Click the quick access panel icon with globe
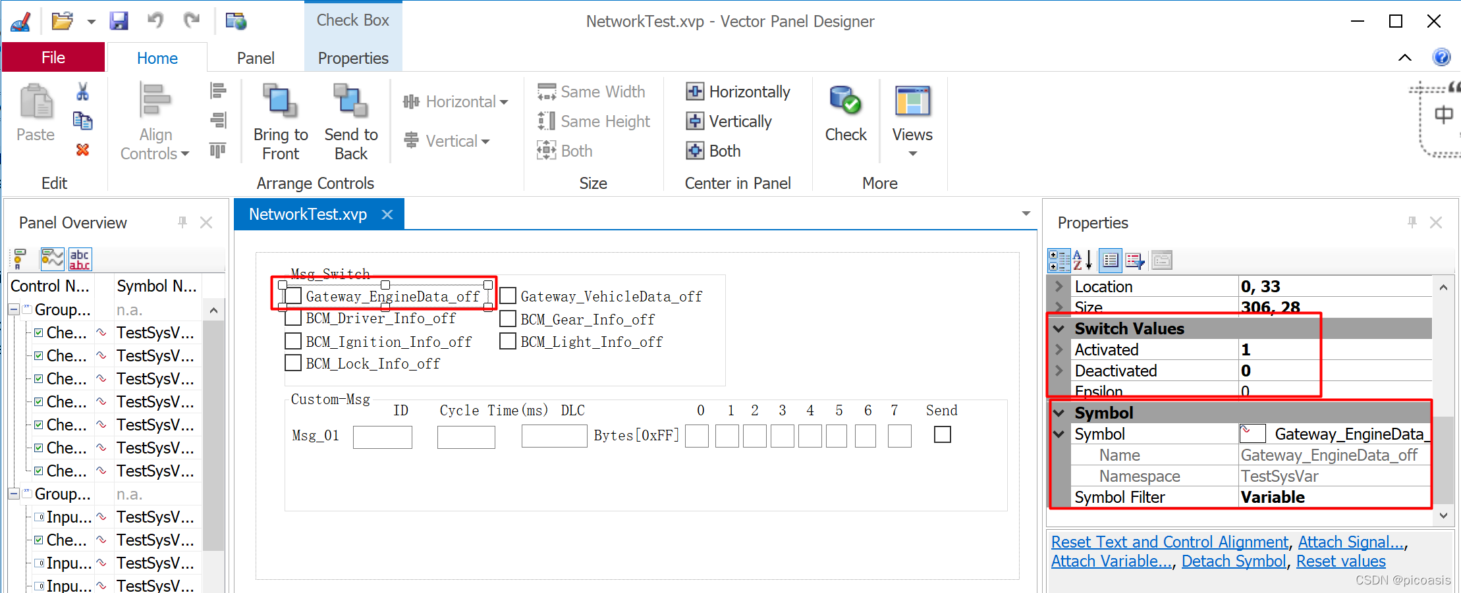 click(x=236, y=21)
